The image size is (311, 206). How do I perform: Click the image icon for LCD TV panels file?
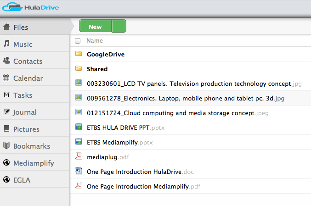(x=78, y=84)
